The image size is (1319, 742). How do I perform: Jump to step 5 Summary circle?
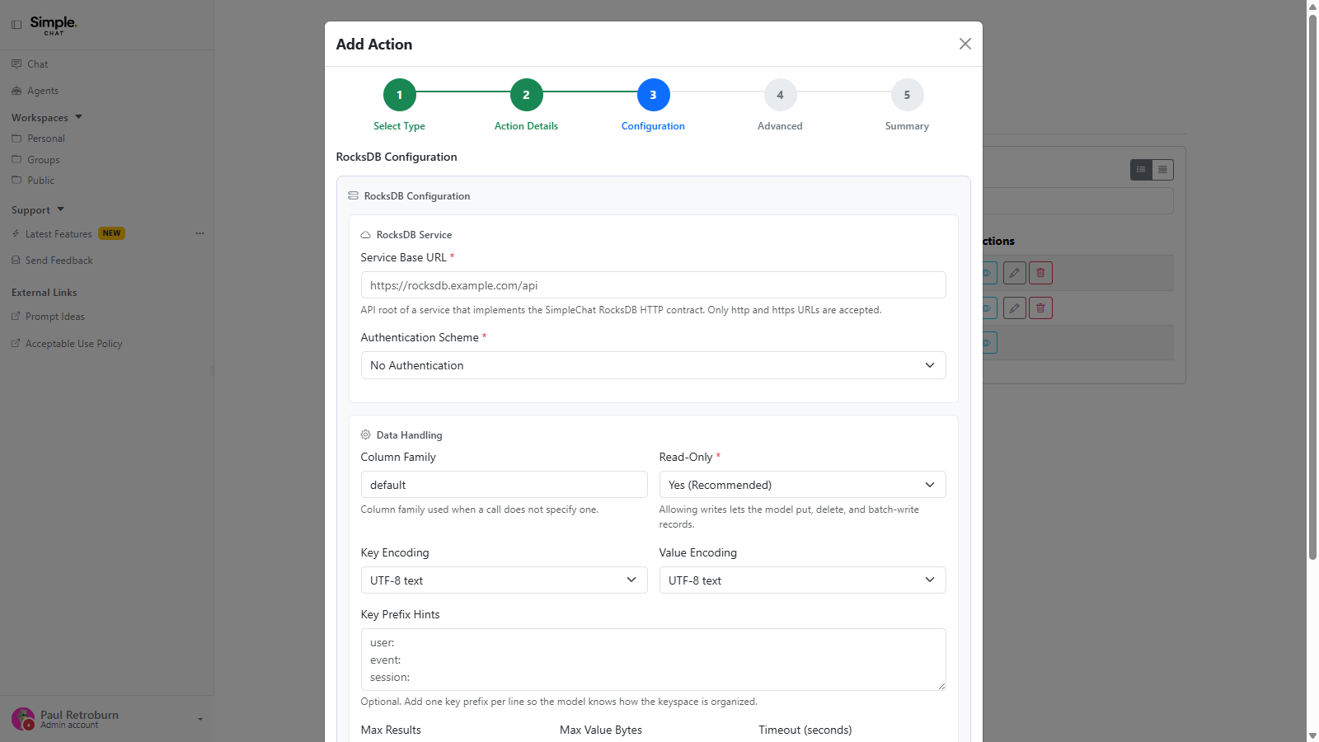[x=908, y=95]
